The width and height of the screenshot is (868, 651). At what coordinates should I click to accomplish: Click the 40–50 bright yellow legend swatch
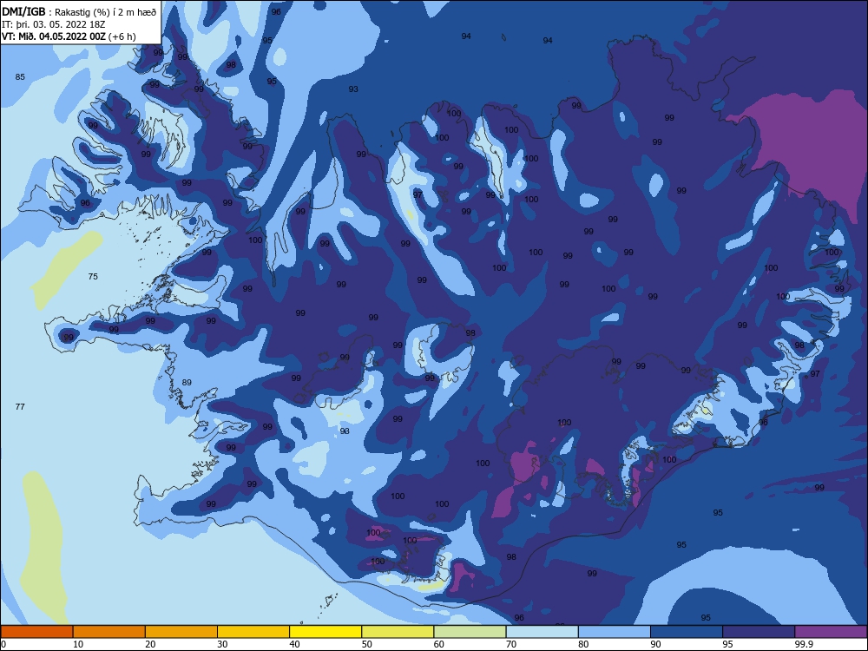(x=325, y=632)
